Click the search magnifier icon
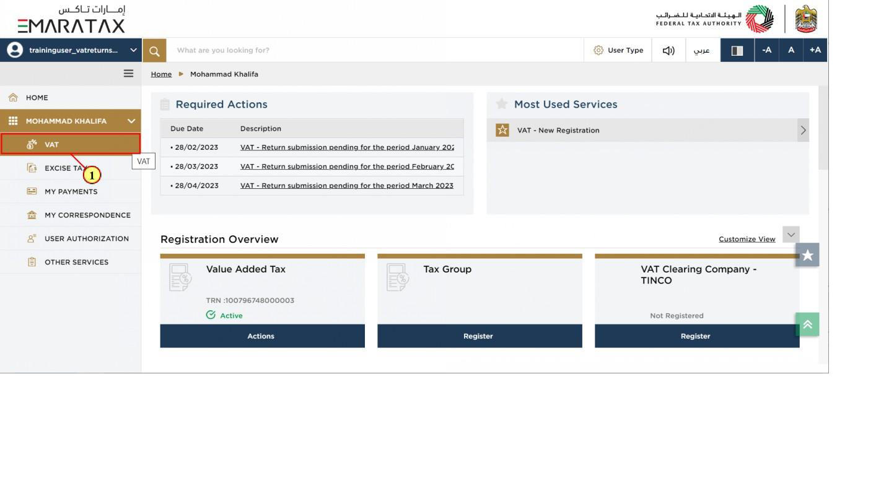The height and width of the screenshot is (496, 876). 154,50
